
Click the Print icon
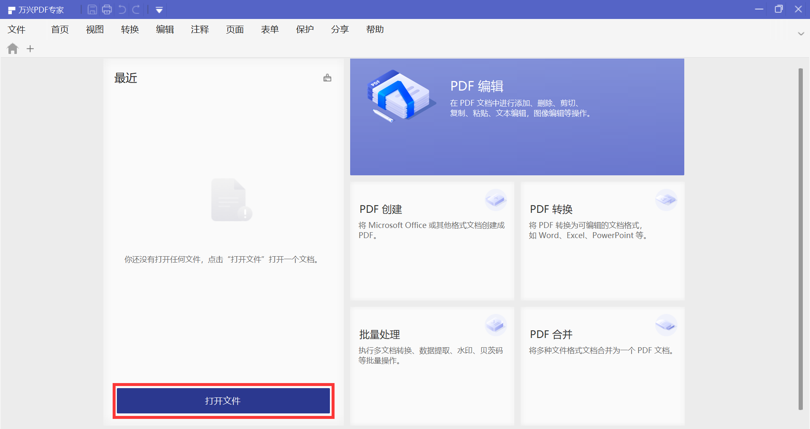(x=107, y=9)
